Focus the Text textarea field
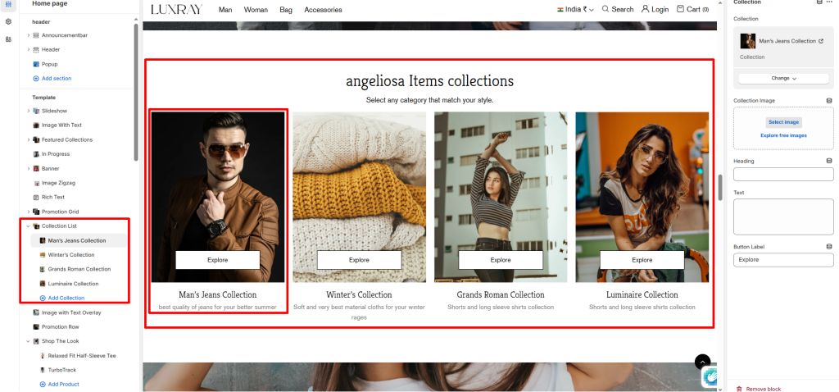Screen dimensions: 839x392 (783, 217)
